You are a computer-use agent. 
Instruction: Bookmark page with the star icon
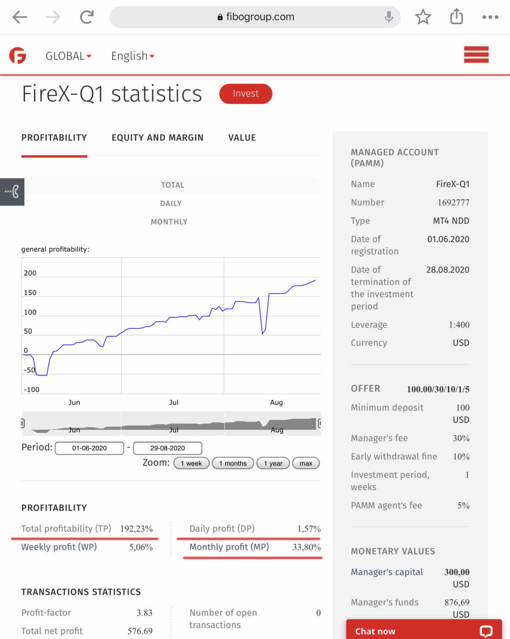click(x=423, y=17)
